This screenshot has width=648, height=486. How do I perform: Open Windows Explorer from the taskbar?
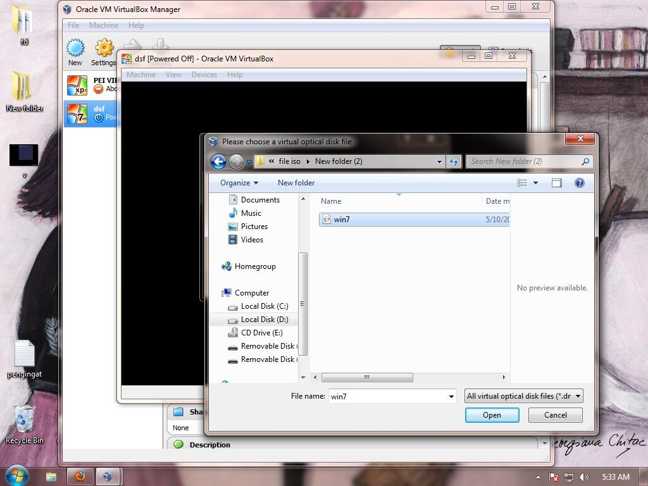coord(51,477)
